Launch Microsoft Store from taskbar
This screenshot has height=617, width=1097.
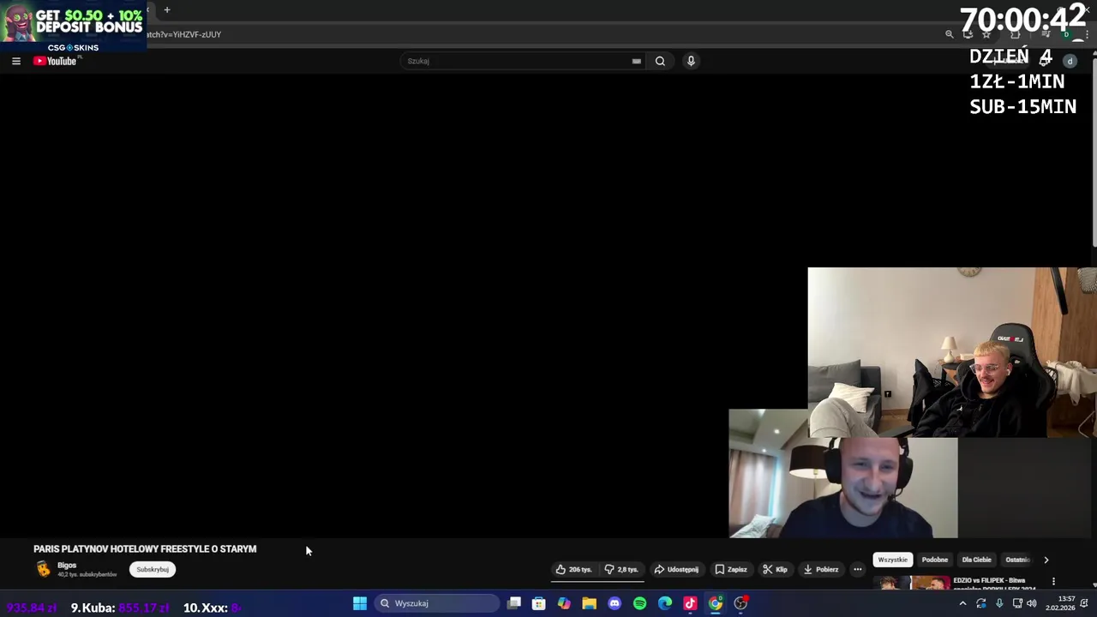coord(539,603)
